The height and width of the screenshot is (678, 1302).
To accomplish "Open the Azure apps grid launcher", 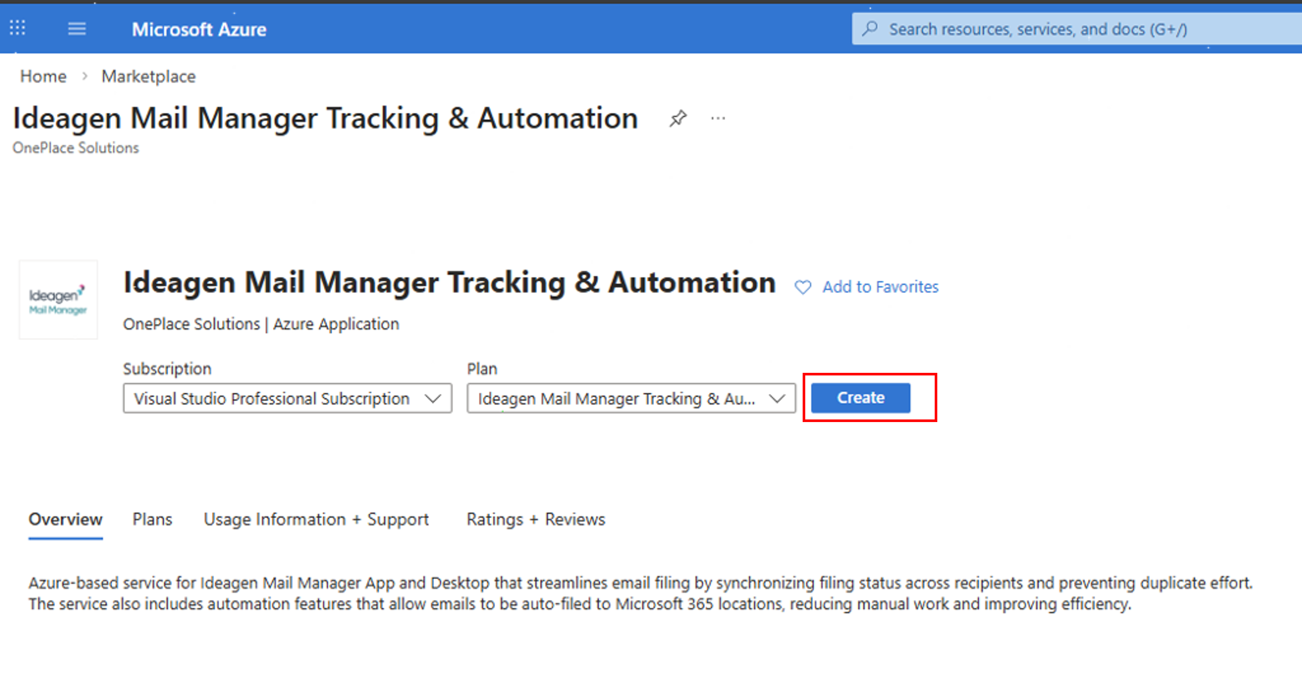I will click(x=18, y=28).
